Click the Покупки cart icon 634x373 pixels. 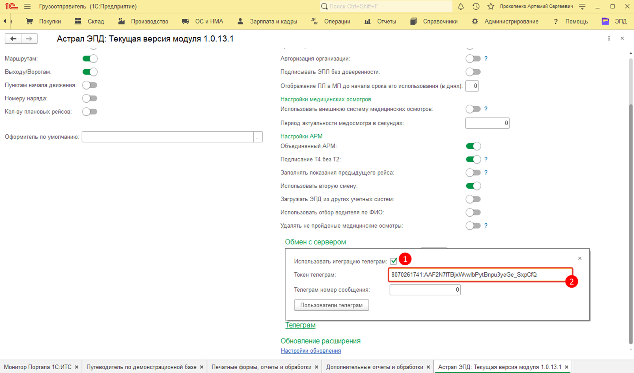29,21
